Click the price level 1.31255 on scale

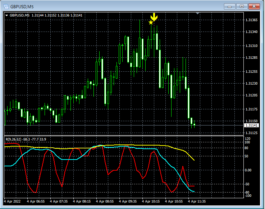[251, 72]
